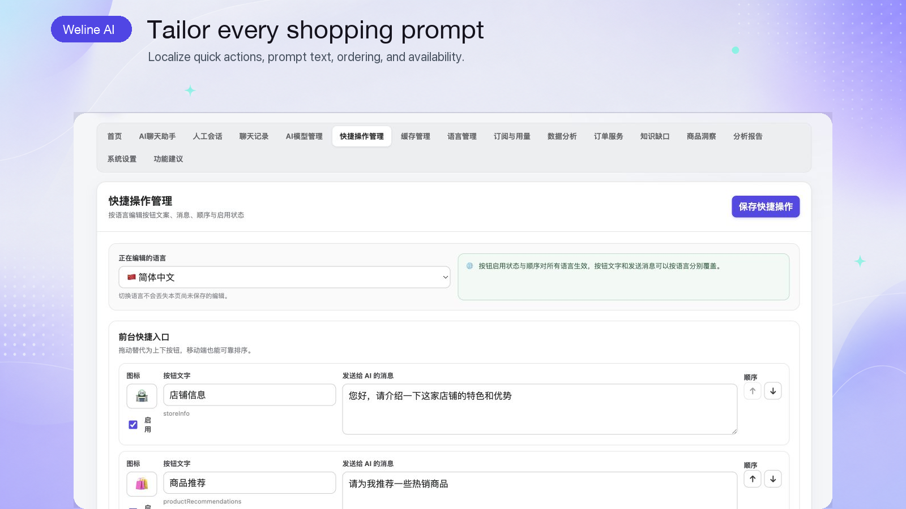906x509 pixels.
Task: Open the 聊天记录 tab
Action: (254, 136)
